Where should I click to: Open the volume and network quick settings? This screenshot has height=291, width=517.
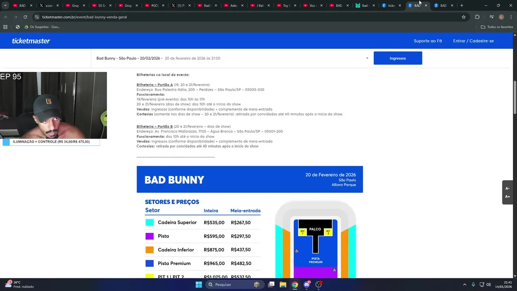point(485,285)
